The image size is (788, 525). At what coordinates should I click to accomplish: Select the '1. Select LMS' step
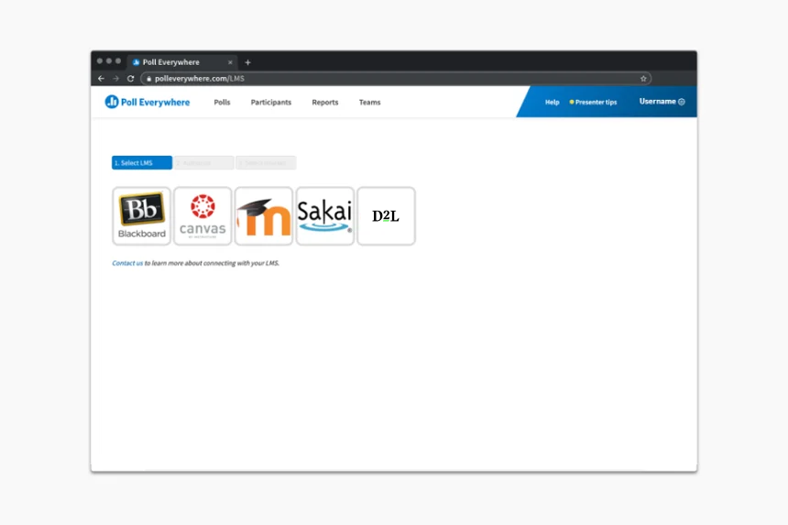[x=142, y=163]
